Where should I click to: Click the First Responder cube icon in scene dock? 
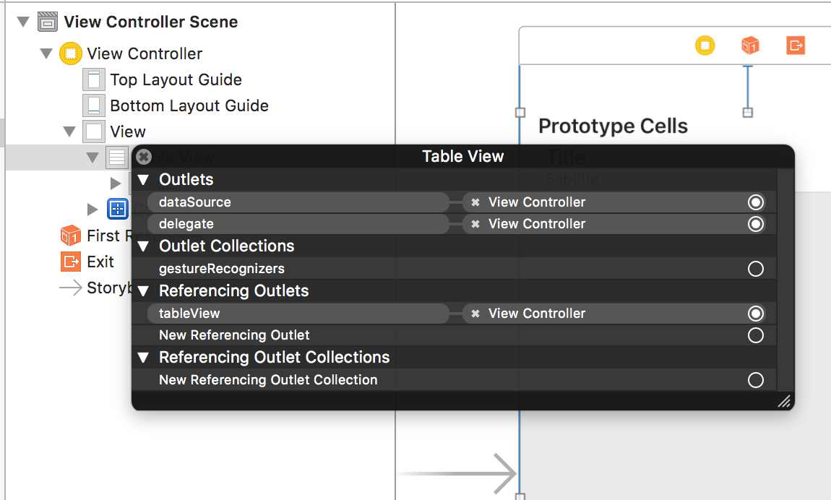coord(750,46)
